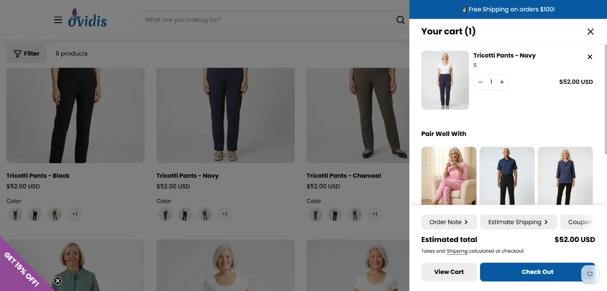The image size is (607, 291).
Task: Click the $52.00 USD estimated total amount
Action: [x=575, y=239]
